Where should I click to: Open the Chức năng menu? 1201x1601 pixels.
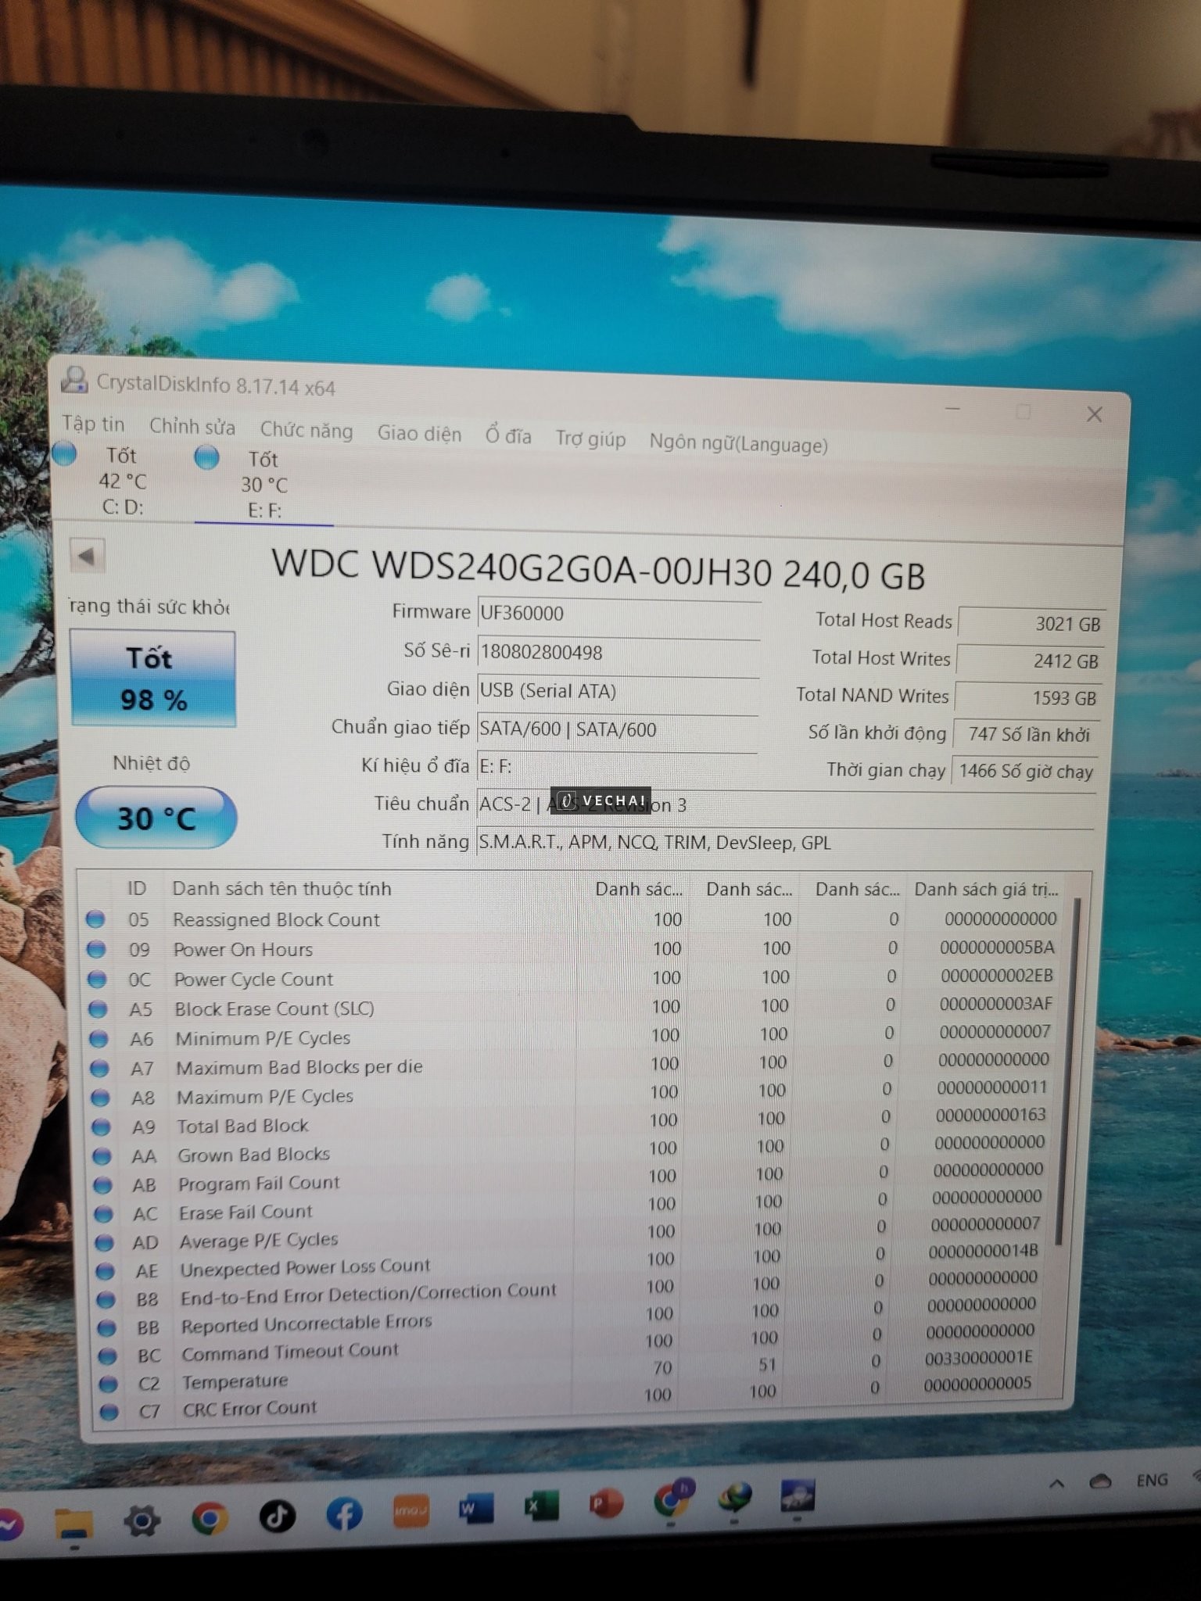click(x=306, y=430)
